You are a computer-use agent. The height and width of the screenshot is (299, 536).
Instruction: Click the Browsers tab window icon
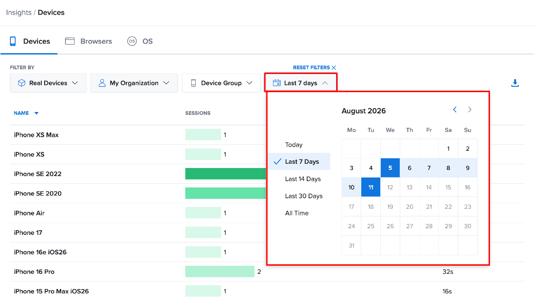coord(70,41)
